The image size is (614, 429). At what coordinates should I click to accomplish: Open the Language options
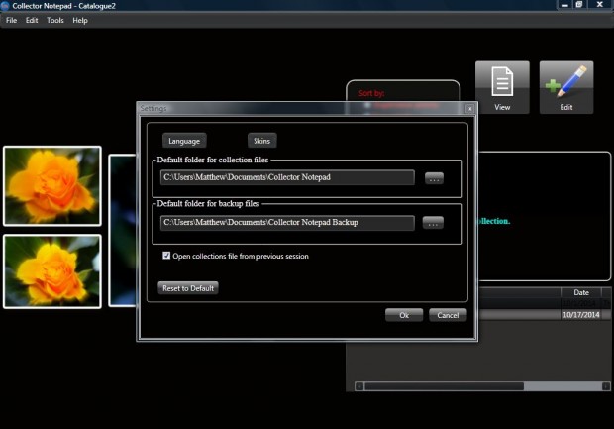(184, 141)
